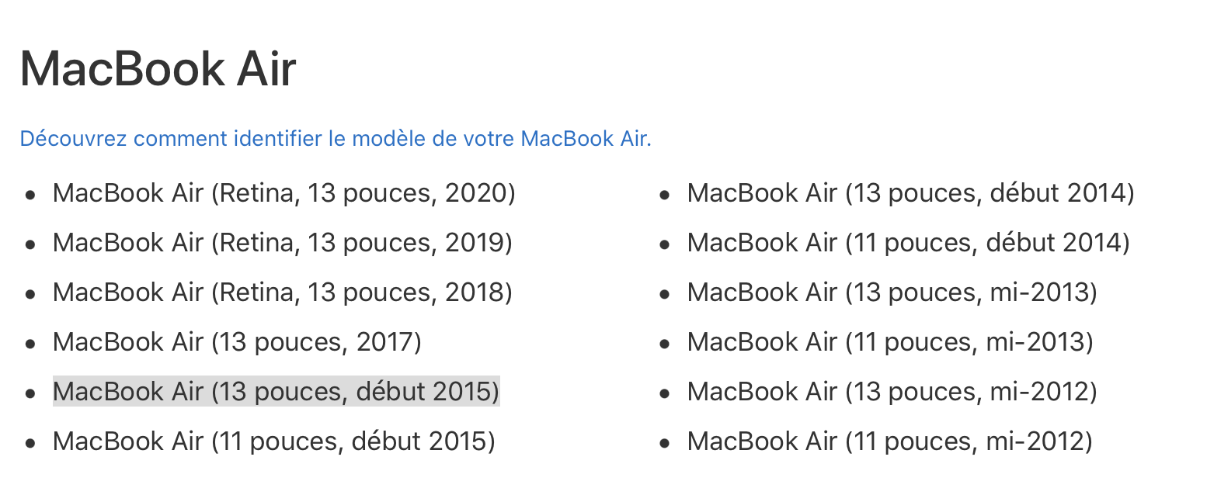Pick MacBook Air (11 pouces, mi-2012)
This screenshot has width=1207, height=495.
tap(889, 441)
